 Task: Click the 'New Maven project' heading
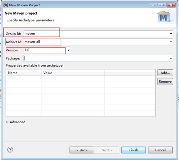[21, 13]
